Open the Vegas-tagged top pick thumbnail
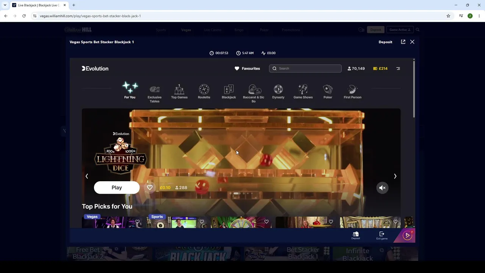The height and width of the screenshot is (273, 485). click(113, 222)
